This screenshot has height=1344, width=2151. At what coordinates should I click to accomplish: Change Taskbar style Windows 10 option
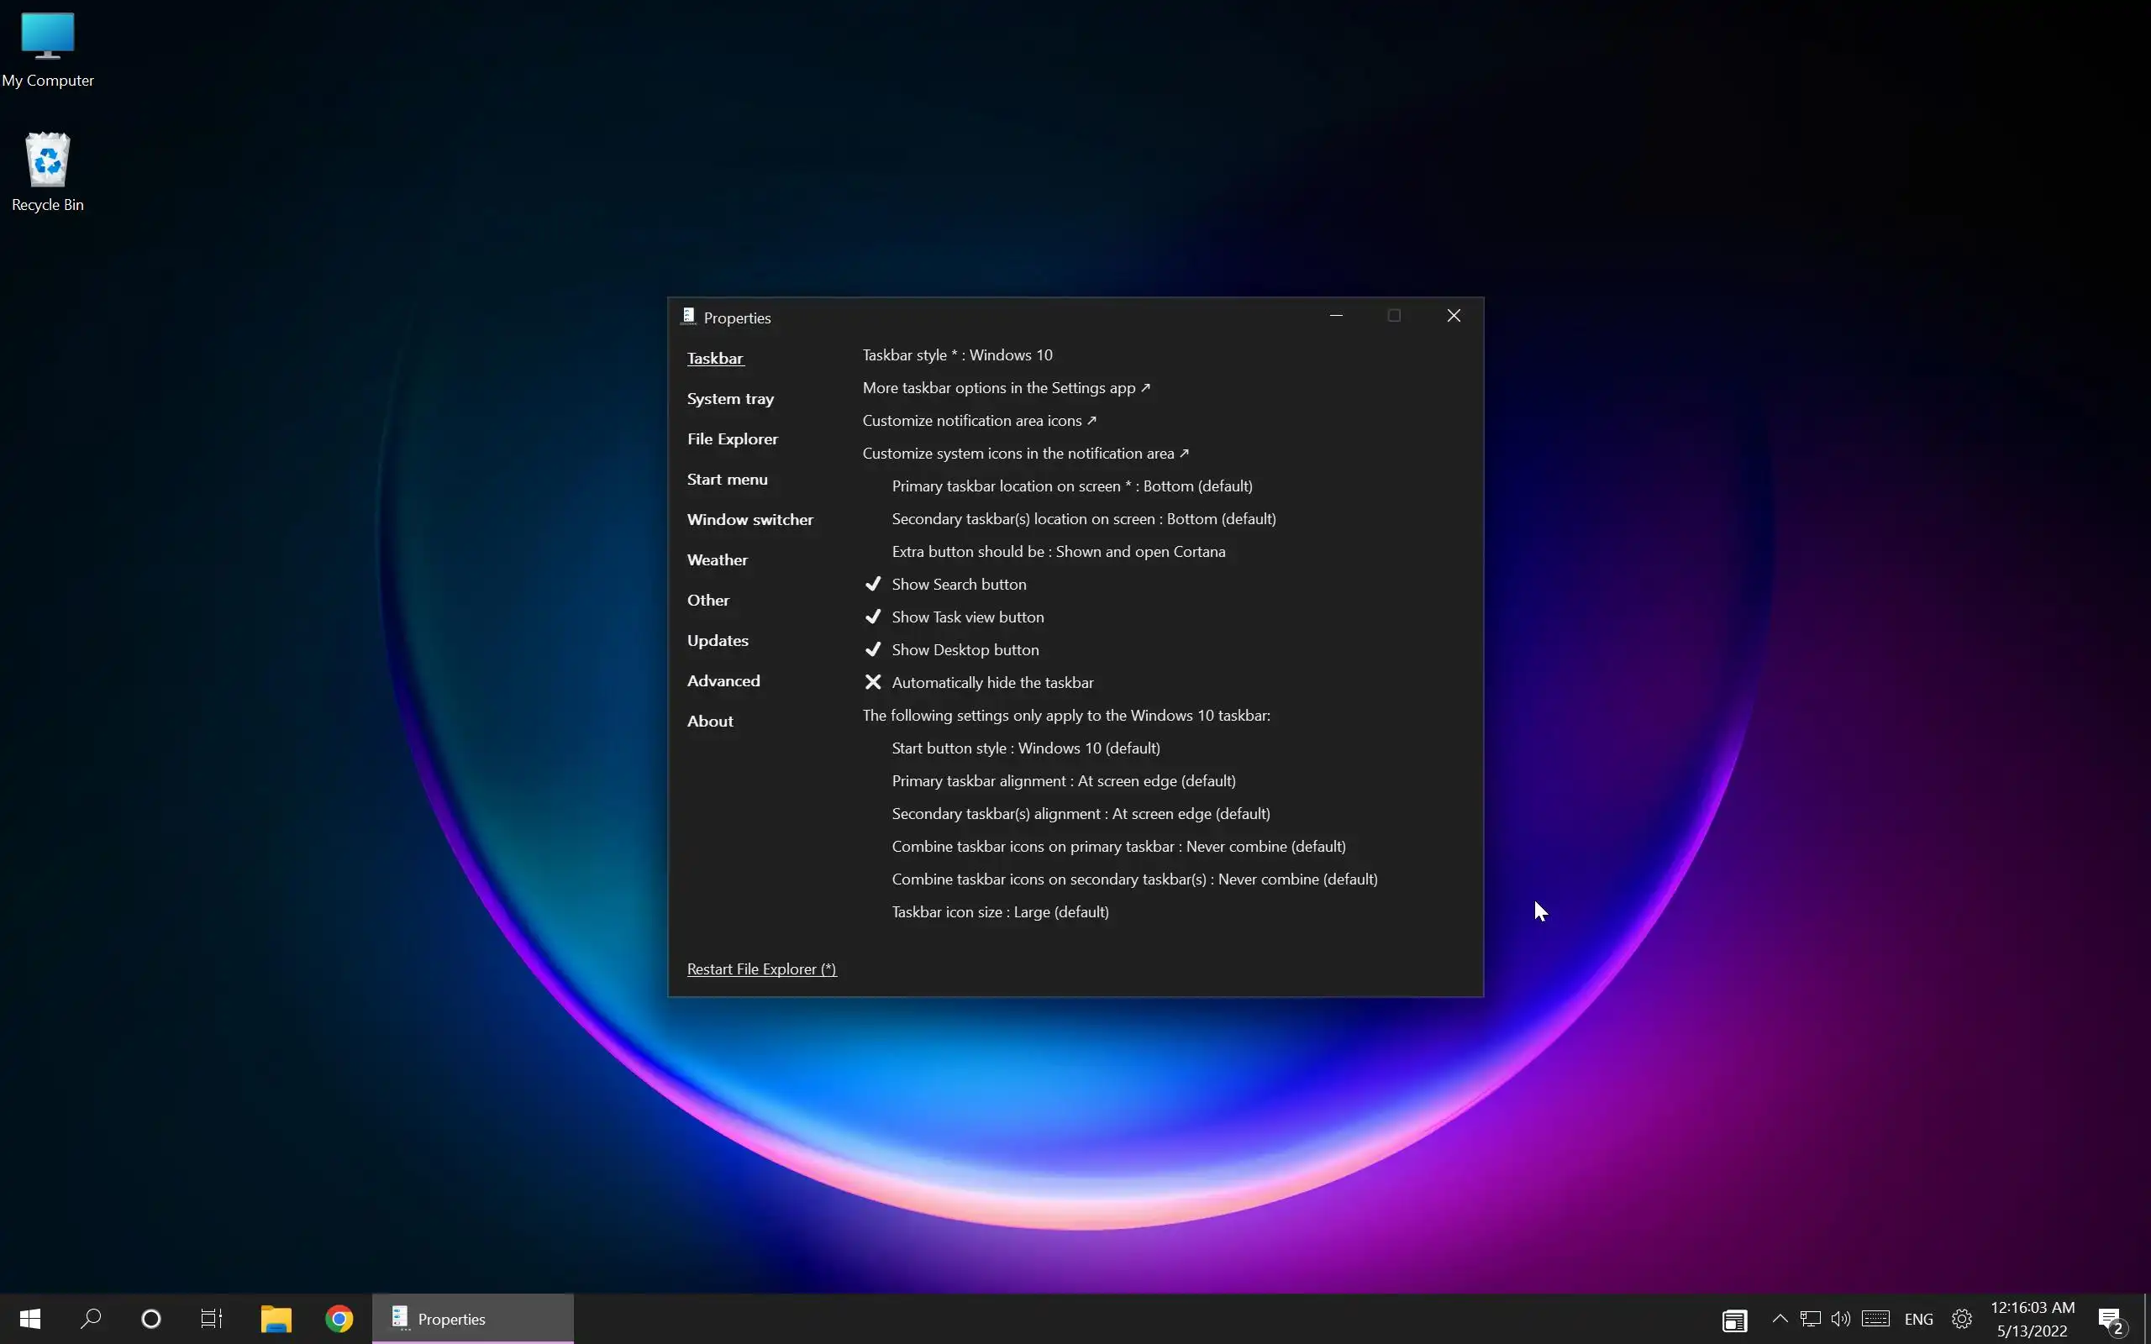tap(956, 354)
